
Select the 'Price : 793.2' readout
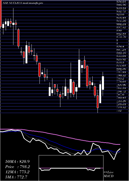(18, 167)
